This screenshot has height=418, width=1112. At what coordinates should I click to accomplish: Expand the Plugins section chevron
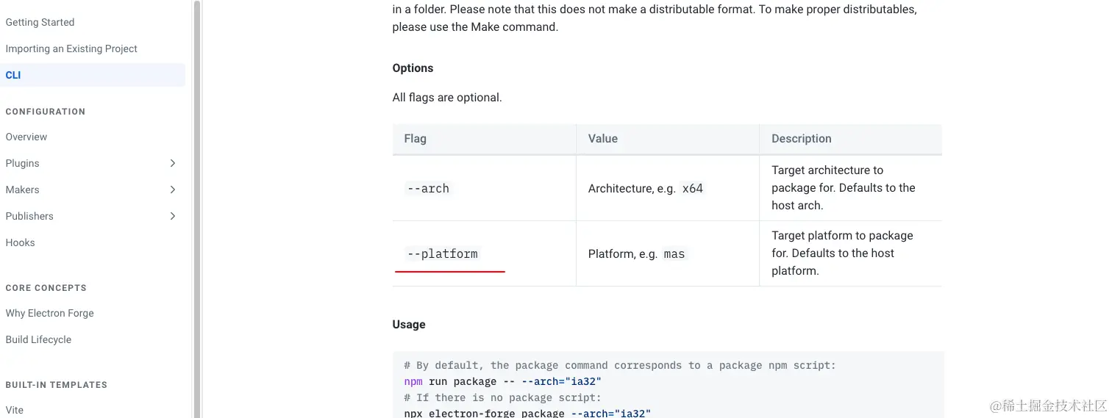tap(173, 163)
